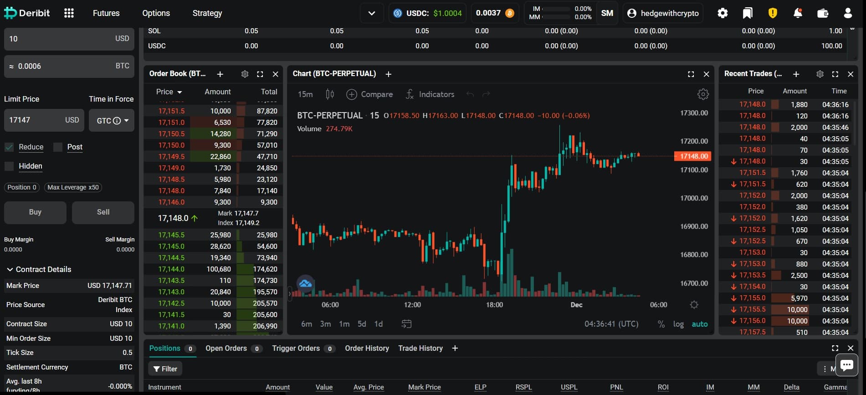
Task: Open the 15m interval selector
Action: (x=305, y=94)
